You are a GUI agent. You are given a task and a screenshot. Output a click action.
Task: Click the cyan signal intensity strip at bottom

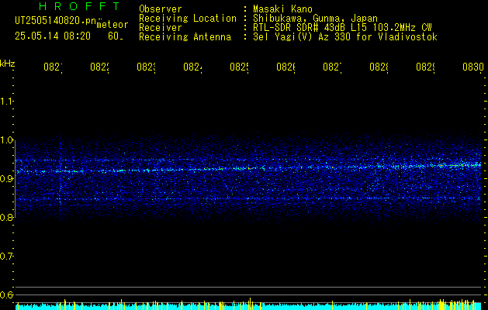pyautogui.click(x=249, y=306)
